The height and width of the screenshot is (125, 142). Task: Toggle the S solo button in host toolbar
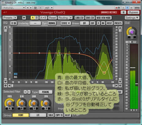point(123,8)
